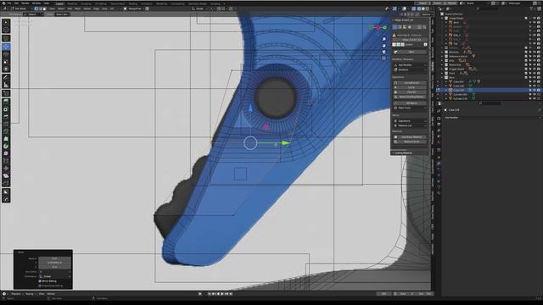Switch to face select mode
The width and height of the screenshot is (543, 305).
[x=44, y=8]
